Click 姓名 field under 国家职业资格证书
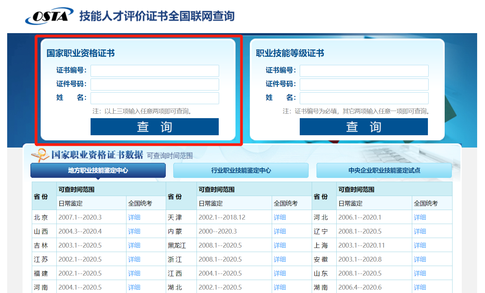The height and width of the screenshot is (293, 485). (x=154, y=98)
